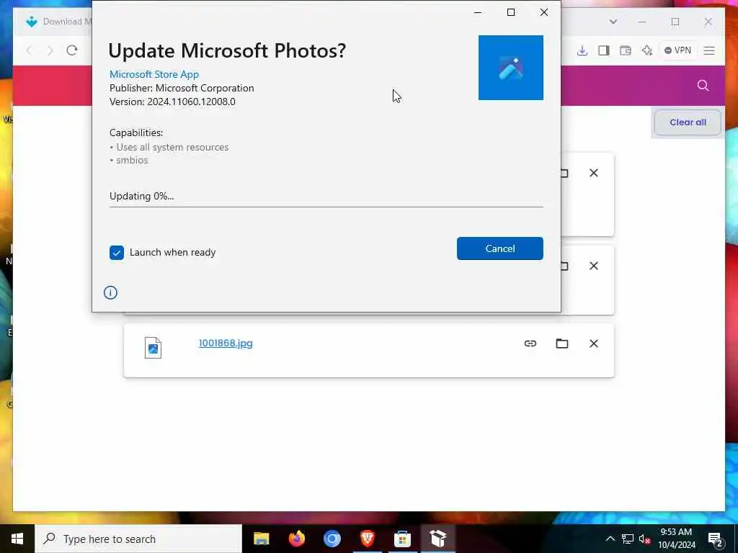This screenshot has height=553, width=738.
Task: Click the taskbar search box
Action: pyautogui.click(x=138, y=539)
